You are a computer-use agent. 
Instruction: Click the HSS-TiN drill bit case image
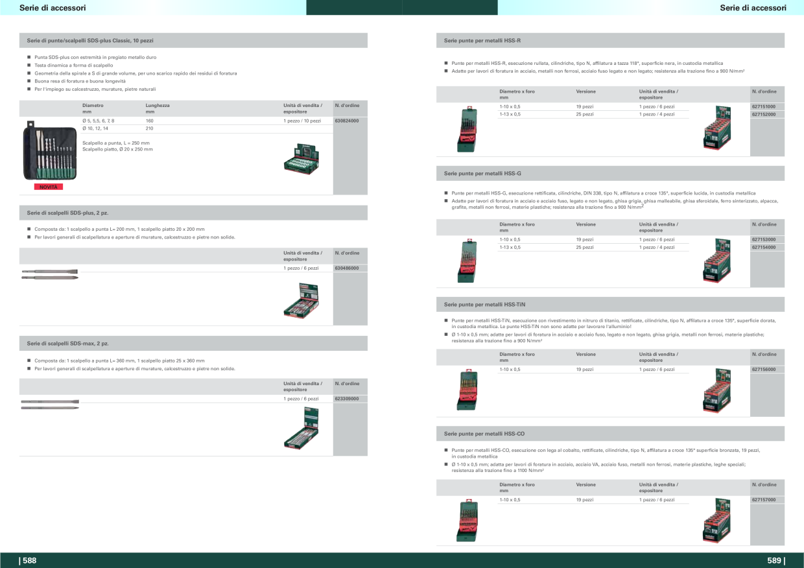pyautogui.click(x=467, y=390)
